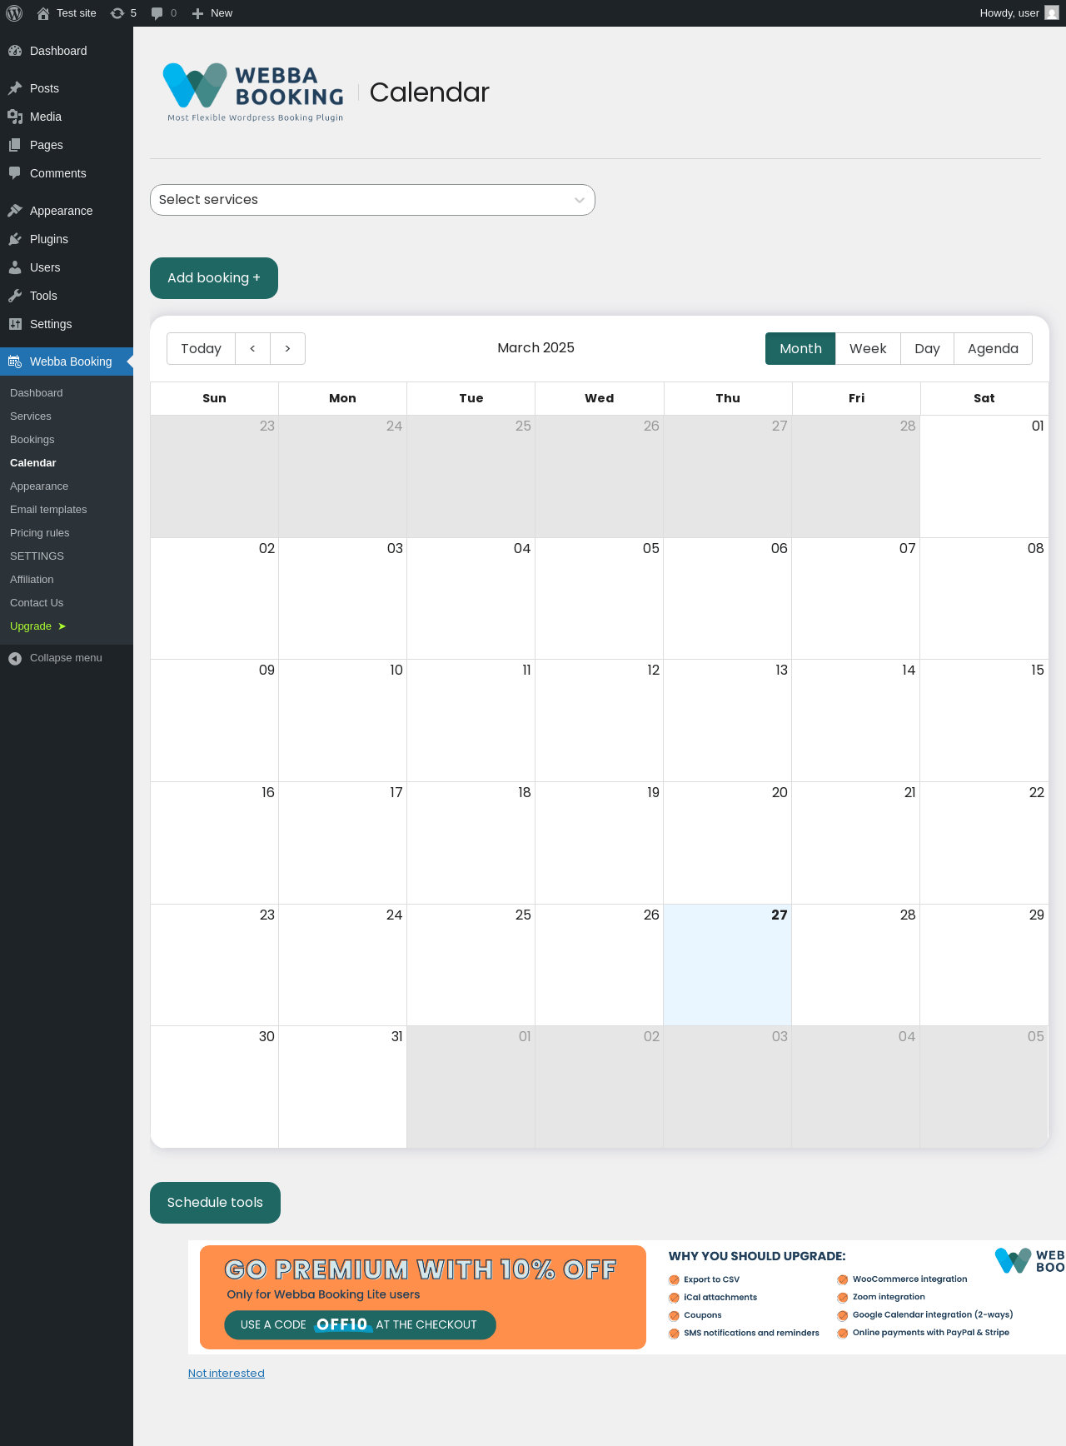
Task: Click the Users person icon
Action: (x=15, y=267)
